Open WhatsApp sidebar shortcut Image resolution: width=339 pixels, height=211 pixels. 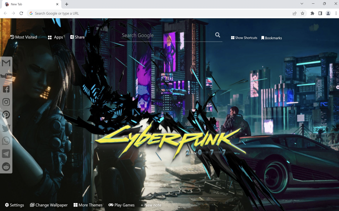(6, 141)
